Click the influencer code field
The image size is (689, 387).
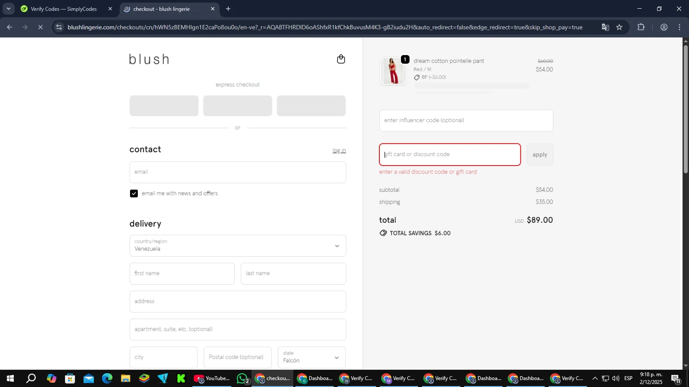point(466,121)
